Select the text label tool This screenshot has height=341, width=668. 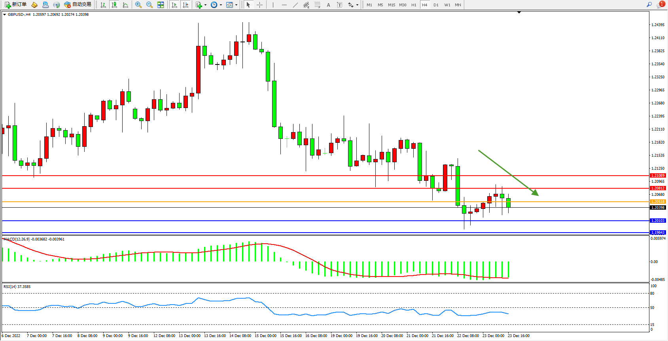339,5
